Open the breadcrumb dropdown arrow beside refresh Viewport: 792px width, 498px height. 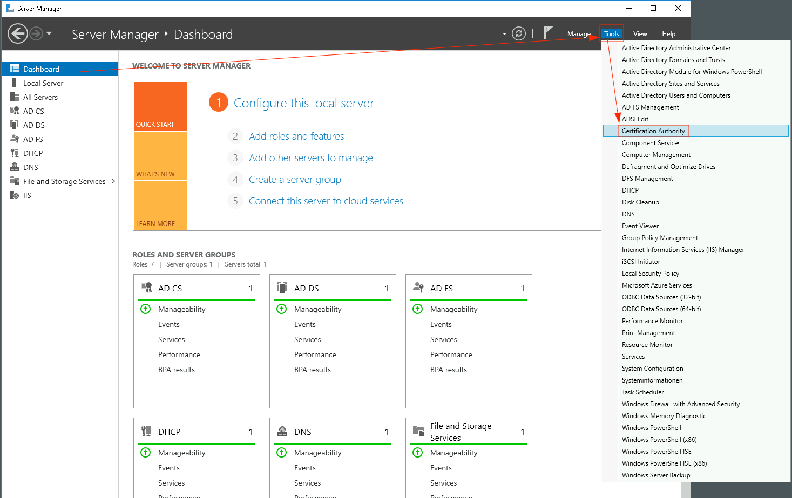[504, 34]
